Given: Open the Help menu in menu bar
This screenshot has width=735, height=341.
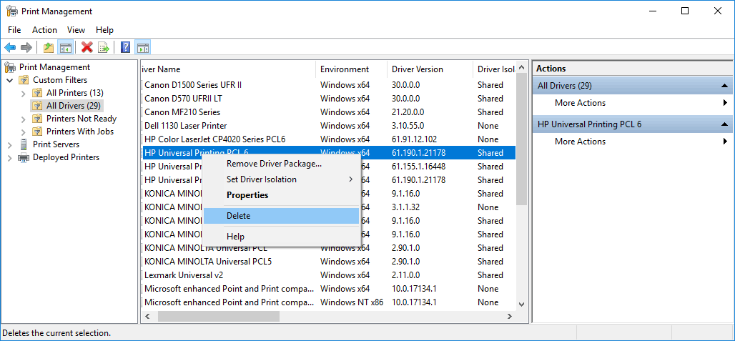Looking at the screenshot, I should (x=104, y=30).
